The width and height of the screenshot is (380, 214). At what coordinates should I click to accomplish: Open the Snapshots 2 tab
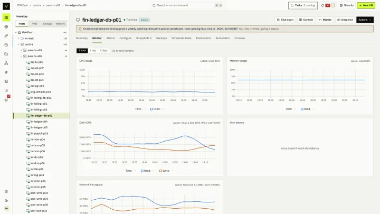coord(144,38)
